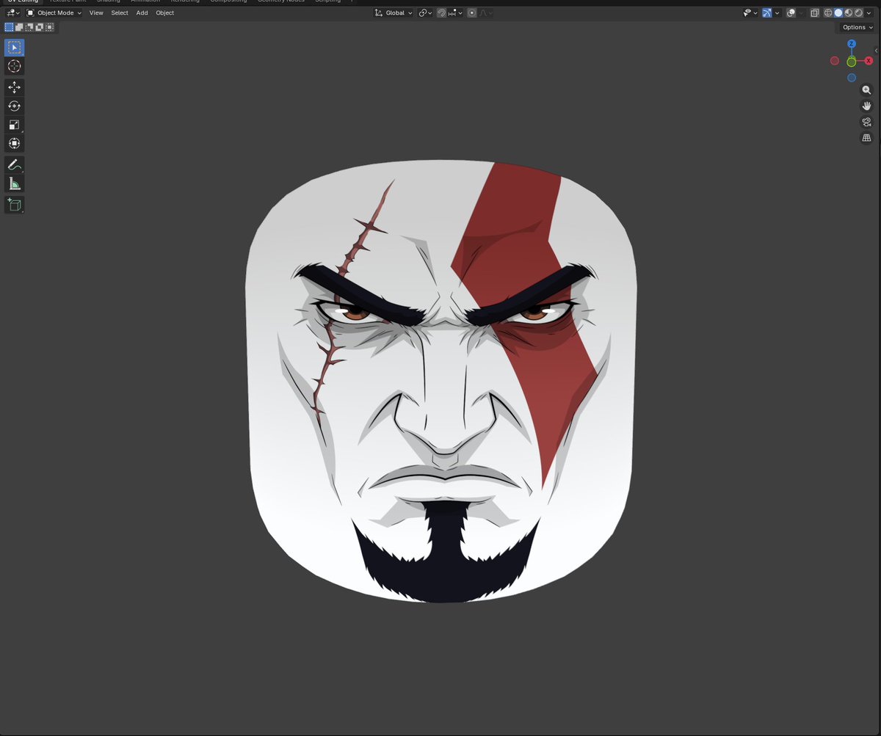Activate the combined Transform tool
Image resolution: width=881 pixels, height=736 pixels.
[x=14, y=143]
